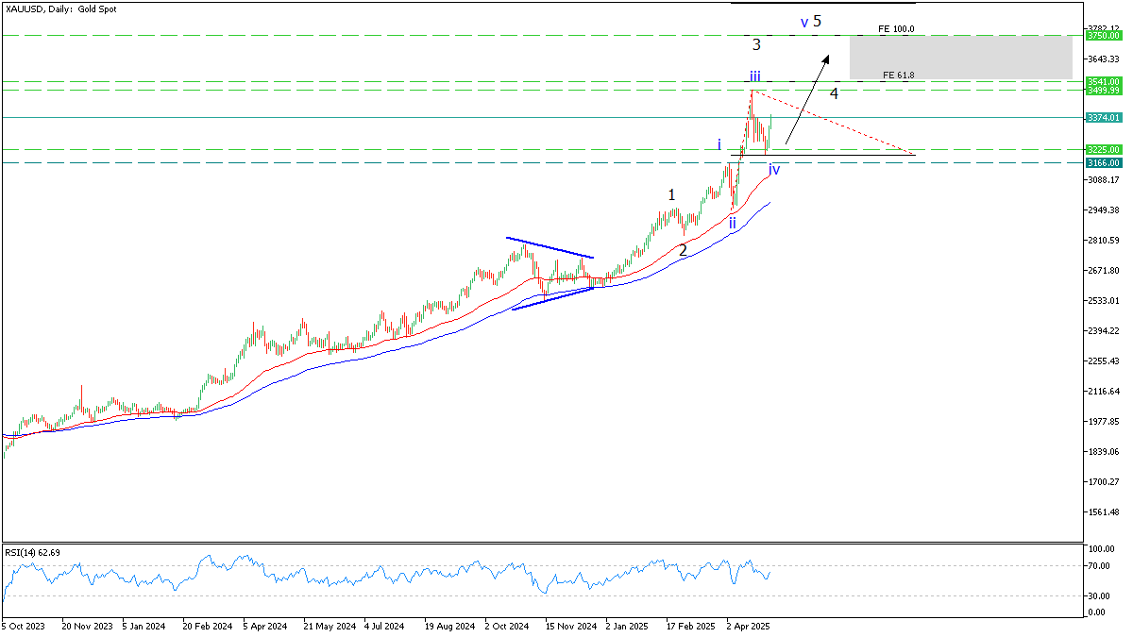
Task: Select the gray target zone rectangle
Action: (961, 58)
